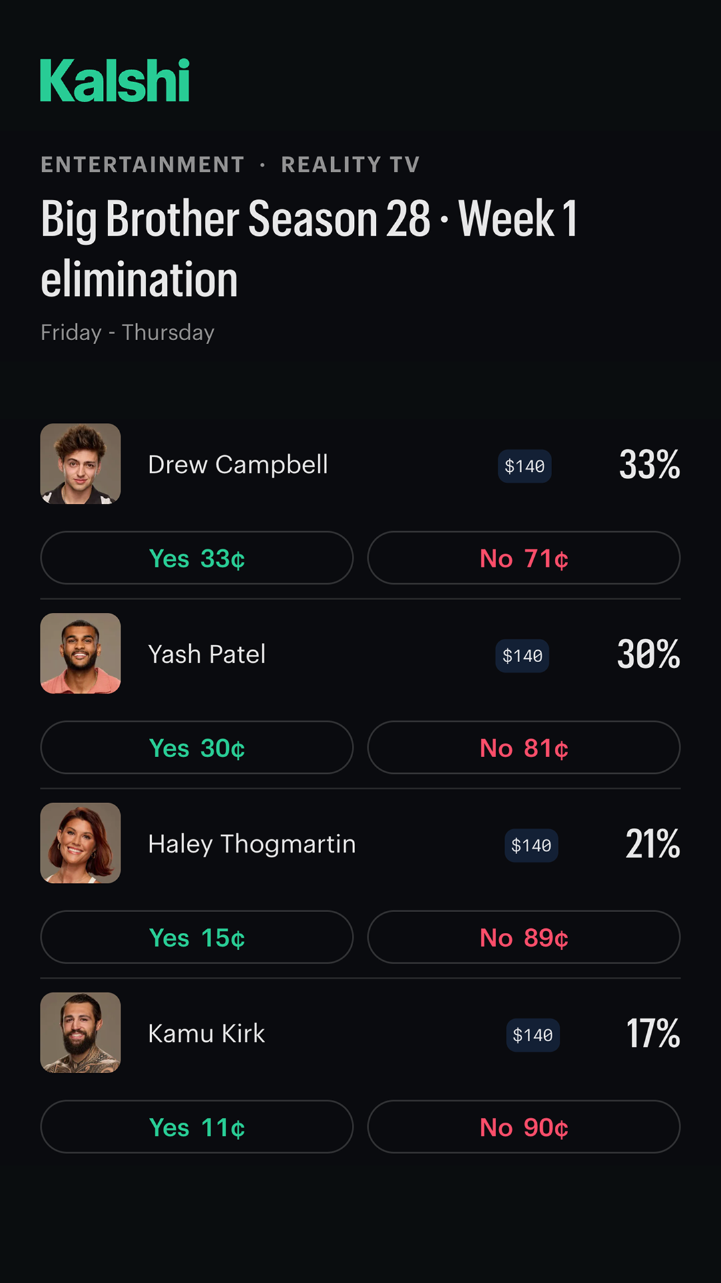The image size is (721, 1283).
Task: Click the $140 badge next to Yash Patel
Action: click(522, 656)
